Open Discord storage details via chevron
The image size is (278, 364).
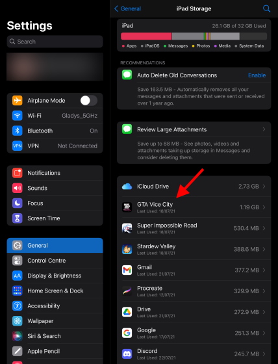click(264, 354)
